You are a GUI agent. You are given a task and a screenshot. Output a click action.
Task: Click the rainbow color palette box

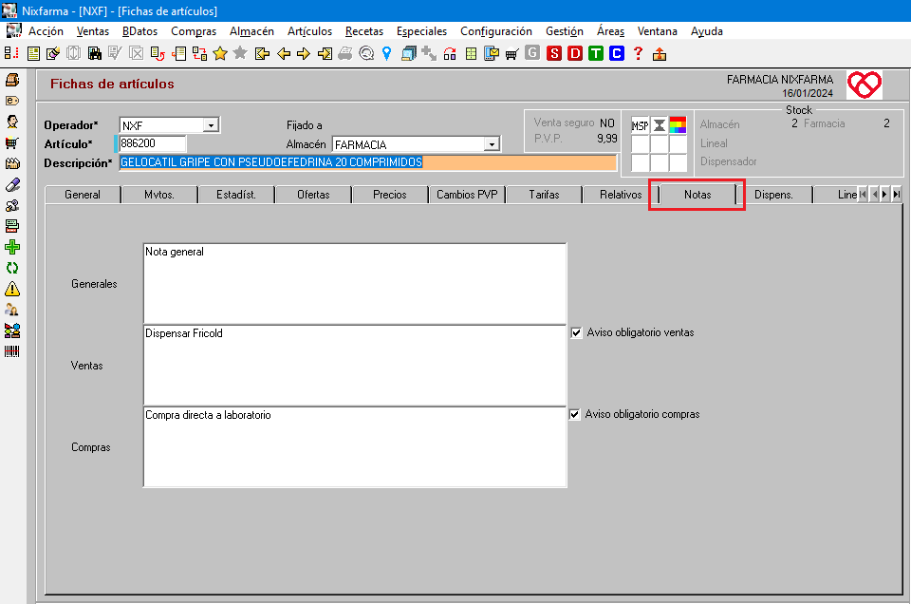click(678, 125)
